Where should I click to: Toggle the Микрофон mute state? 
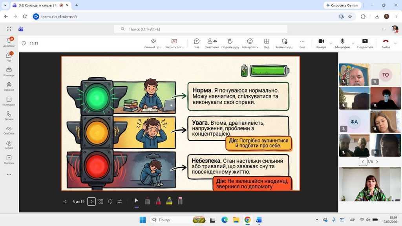coord(342,43)
